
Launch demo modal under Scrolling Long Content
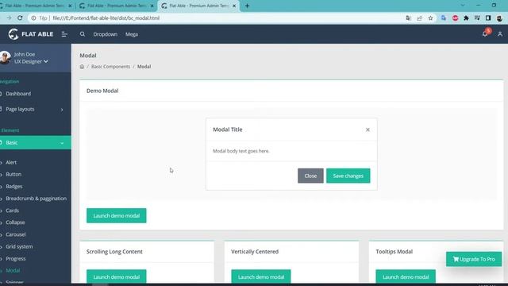[117, 277]
